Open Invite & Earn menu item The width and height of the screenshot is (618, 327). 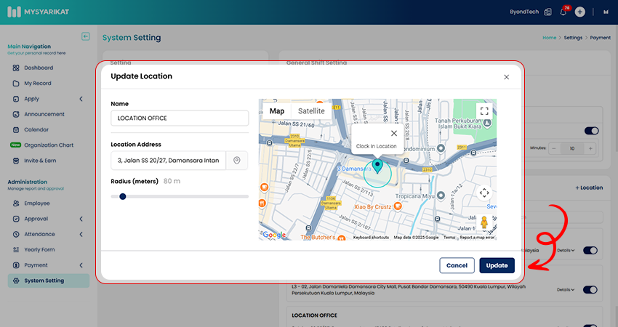pos(40,161)
